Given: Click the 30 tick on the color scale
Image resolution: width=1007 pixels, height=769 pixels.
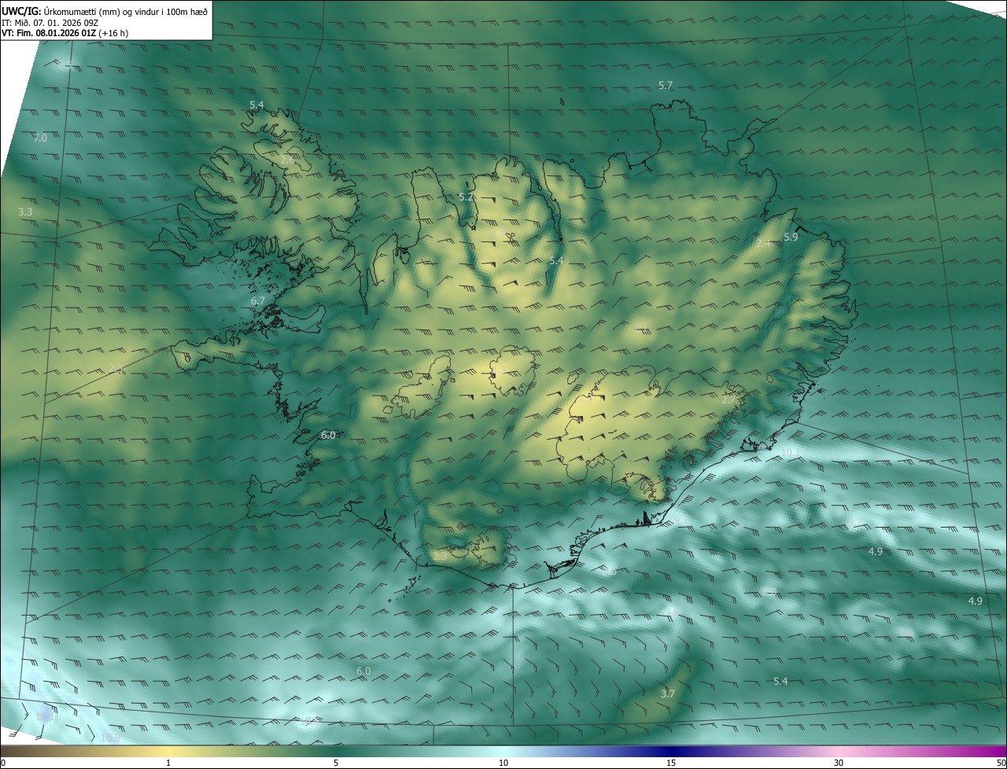Looking at the screenshot, I should point(839,763).
